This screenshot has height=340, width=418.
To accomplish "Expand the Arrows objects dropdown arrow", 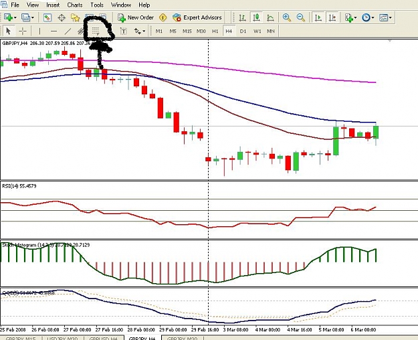I will 144,31.
